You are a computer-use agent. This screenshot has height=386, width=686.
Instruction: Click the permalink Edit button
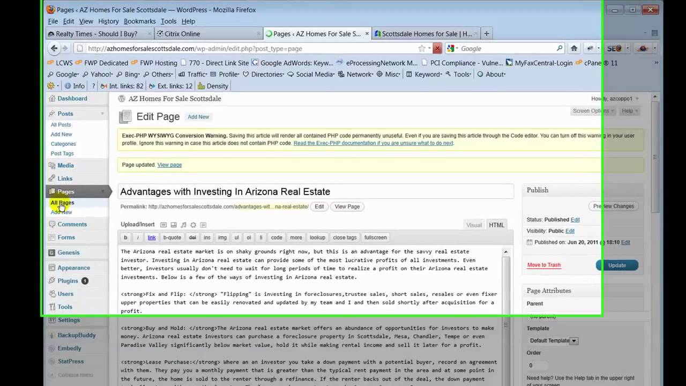(x=319, y=206)
